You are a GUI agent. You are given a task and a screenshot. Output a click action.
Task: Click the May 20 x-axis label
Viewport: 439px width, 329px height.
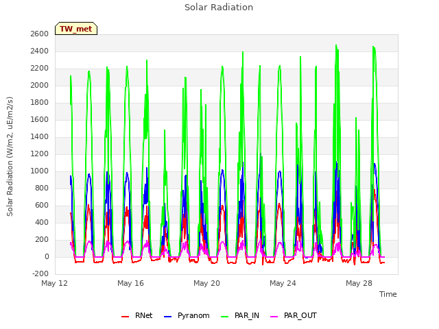click(206, 283)
